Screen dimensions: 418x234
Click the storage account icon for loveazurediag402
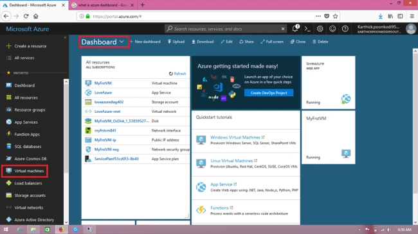pos(88,102)
